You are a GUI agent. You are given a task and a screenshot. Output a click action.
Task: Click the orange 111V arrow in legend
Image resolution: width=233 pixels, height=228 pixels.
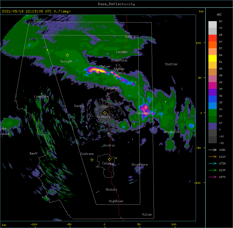[212, 157]
